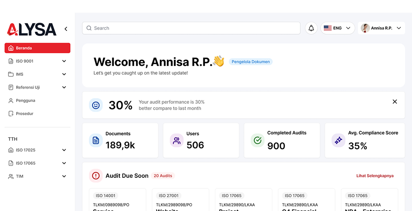Click the Users card people icon

pyautogui.click(x=177, y=141)
